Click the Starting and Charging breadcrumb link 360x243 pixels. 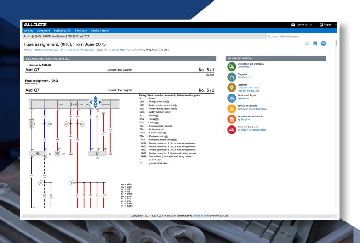point(46,50)
